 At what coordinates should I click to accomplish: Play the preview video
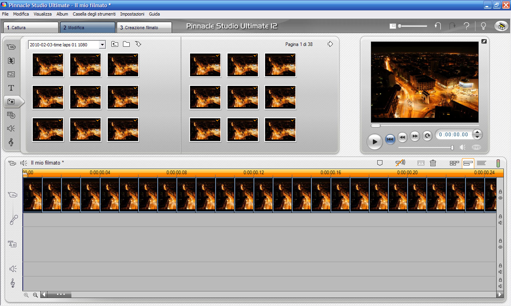[x=374, y=142]
